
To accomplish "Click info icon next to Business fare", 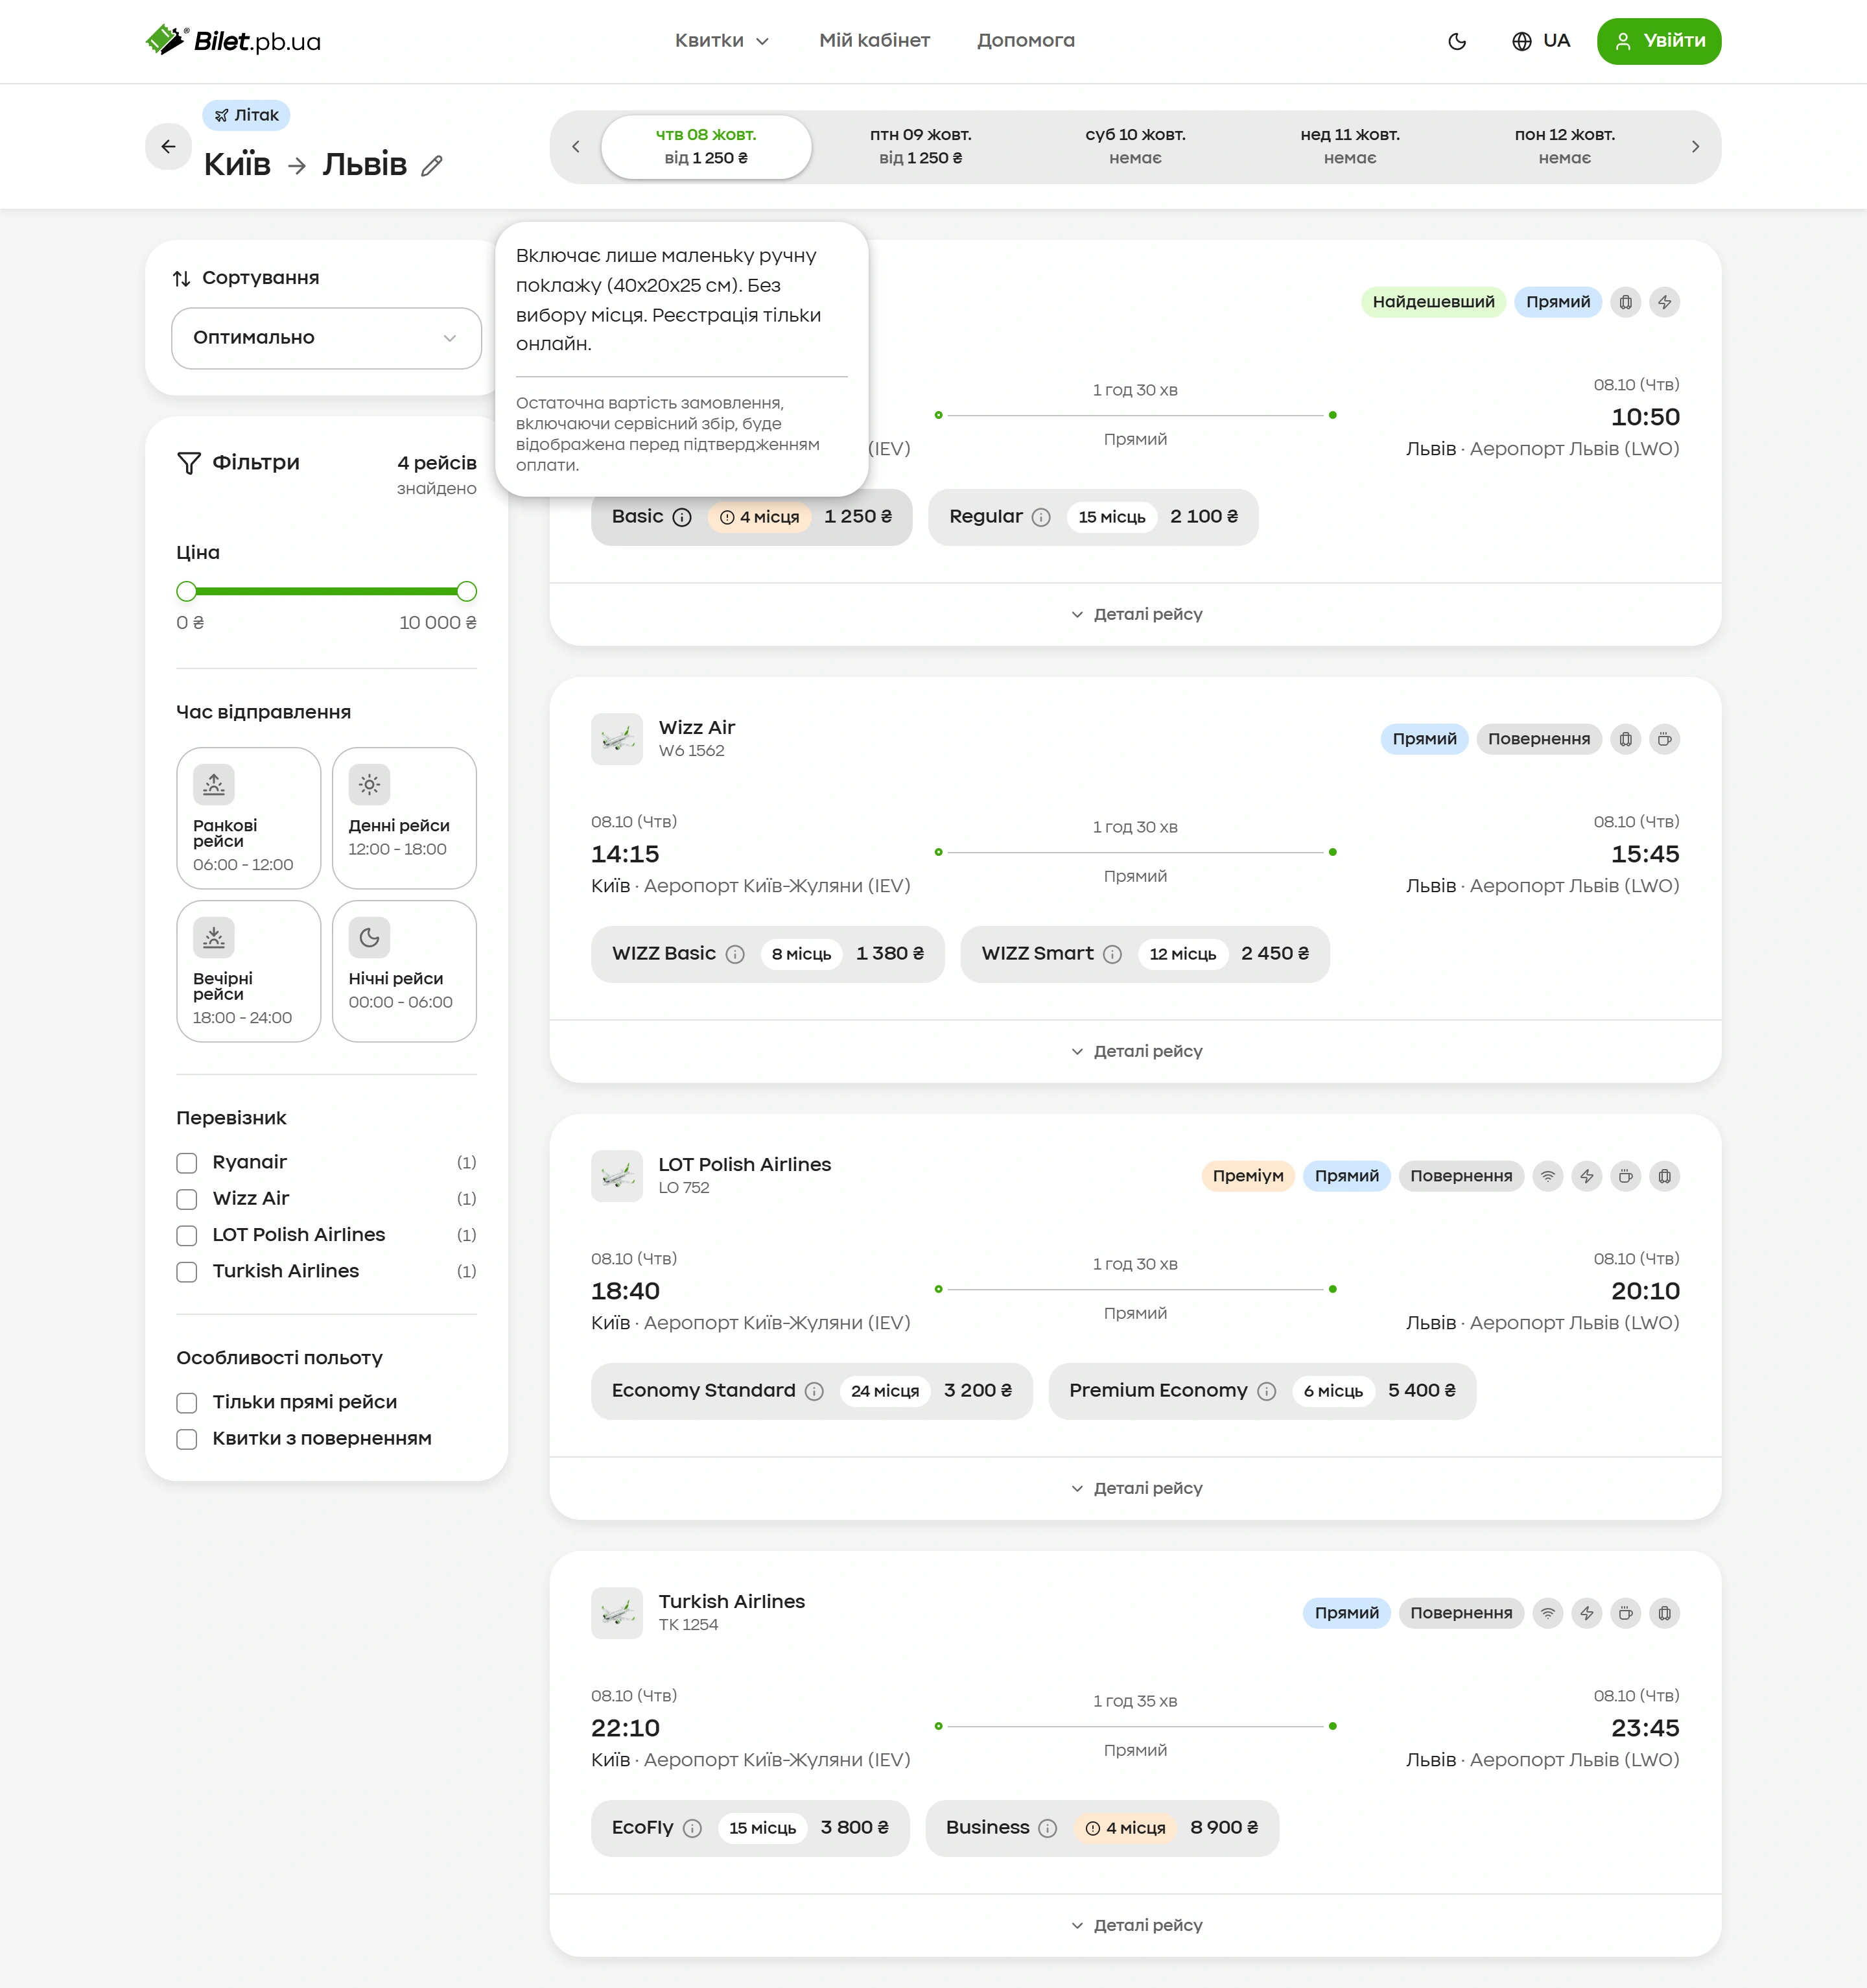I will pyautogui.click(x=1047, y=1828).
